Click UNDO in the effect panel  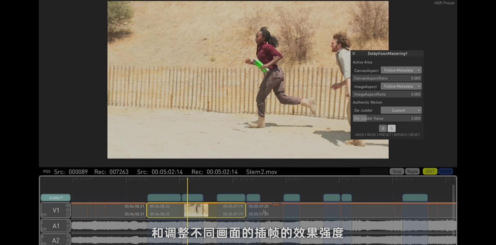point(359,135)
